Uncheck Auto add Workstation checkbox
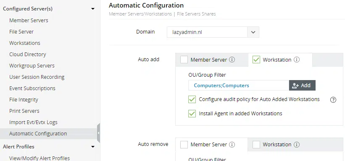 coord(256,60)
